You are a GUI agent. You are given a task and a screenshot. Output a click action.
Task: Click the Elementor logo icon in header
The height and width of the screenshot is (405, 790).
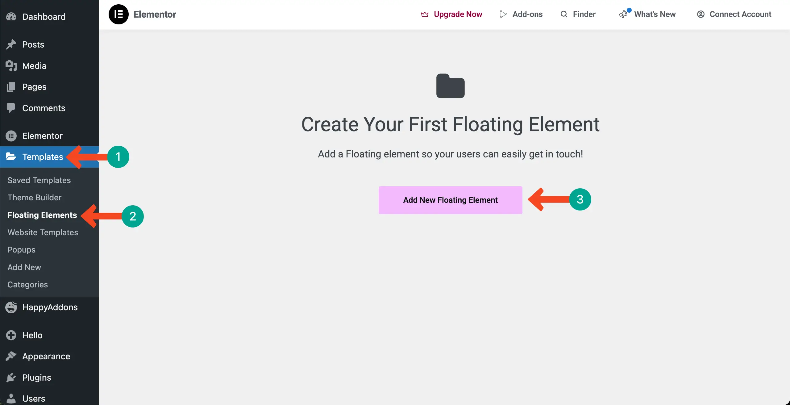coord(118,14)
